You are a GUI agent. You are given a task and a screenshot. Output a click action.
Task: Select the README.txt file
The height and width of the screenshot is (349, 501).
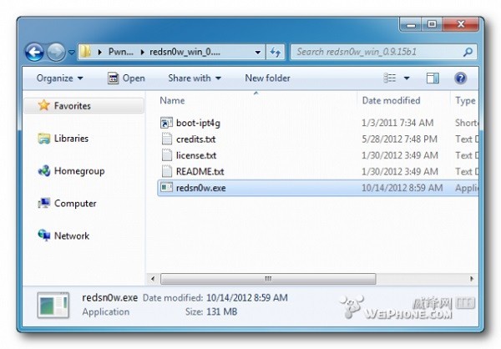point(200,172)
